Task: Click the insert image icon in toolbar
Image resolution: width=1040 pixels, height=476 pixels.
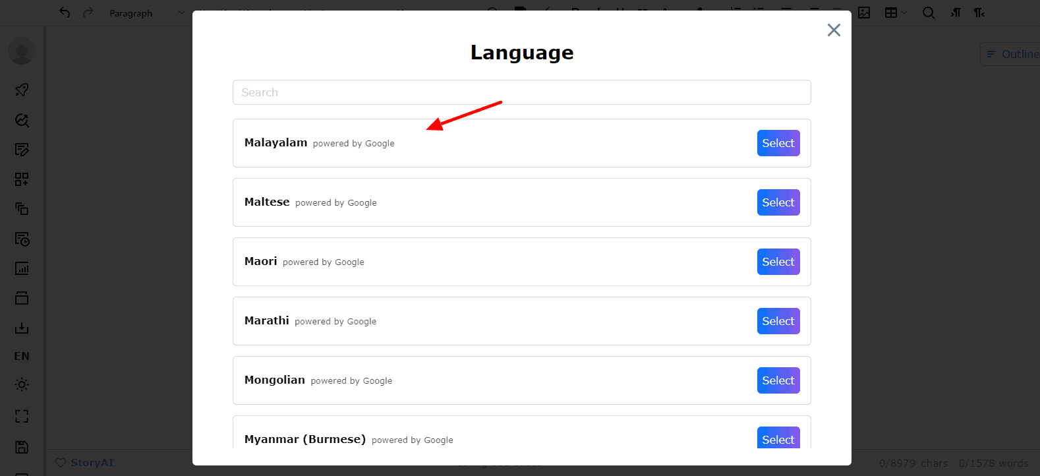Action: point(864,13)
